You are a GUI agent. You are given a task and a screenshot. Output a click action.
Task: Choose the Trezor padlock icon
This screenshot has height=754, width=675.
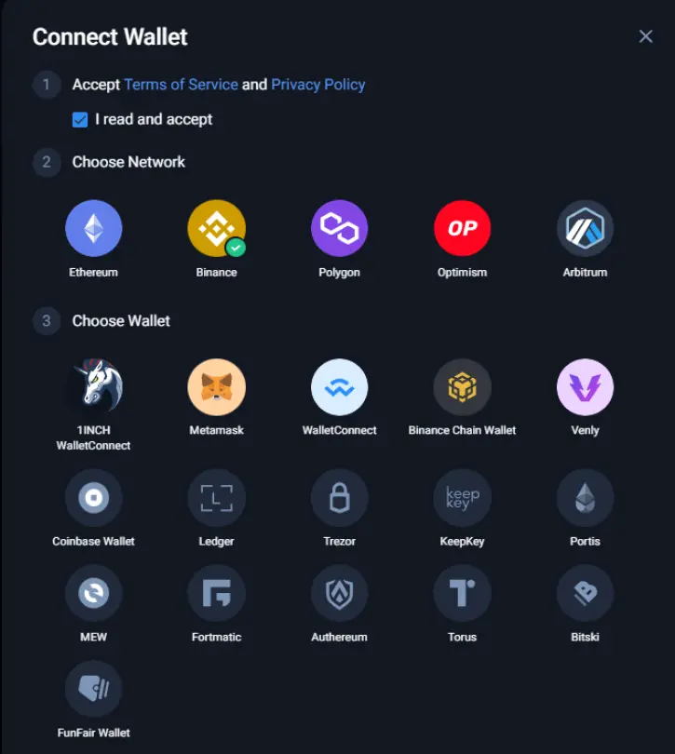point(339,498)
